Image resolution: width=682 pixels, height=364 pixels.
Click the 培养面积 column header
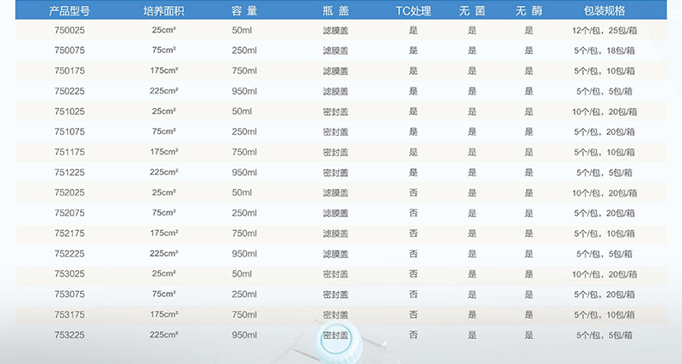164,11
